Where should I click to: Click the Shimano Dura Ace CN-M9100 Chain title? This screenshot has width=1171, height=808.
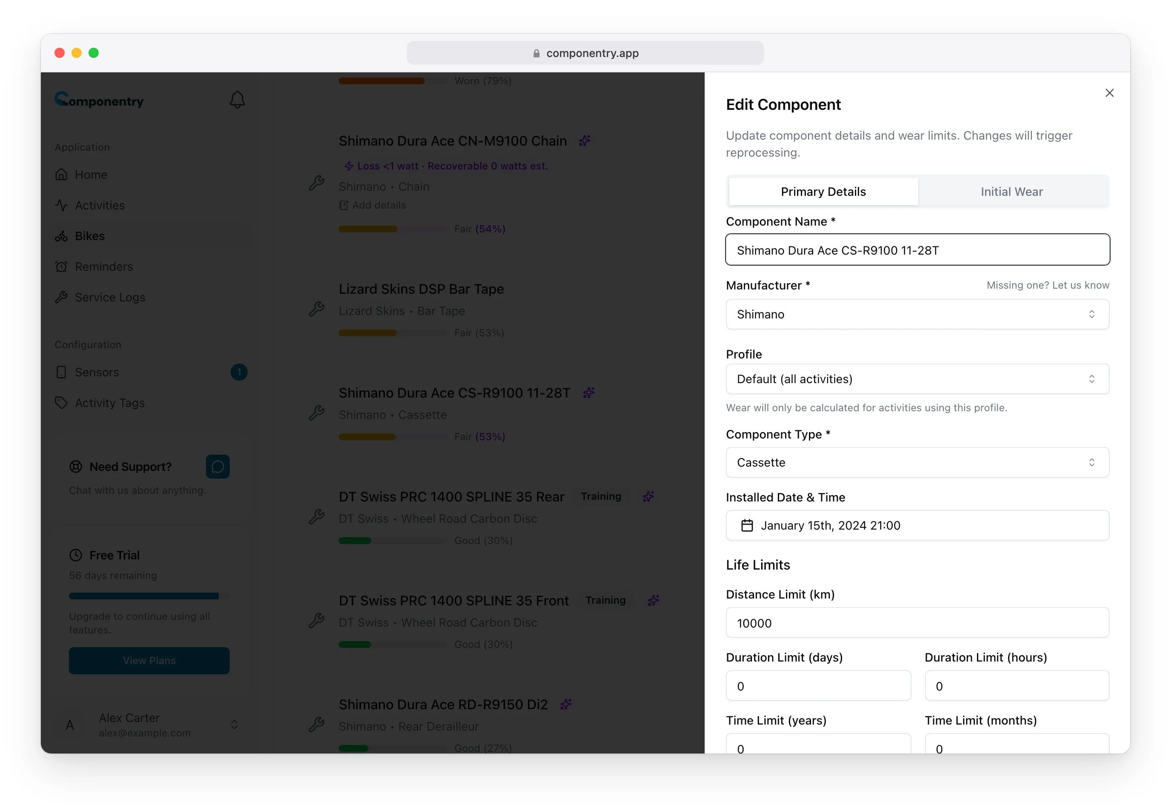452,141
